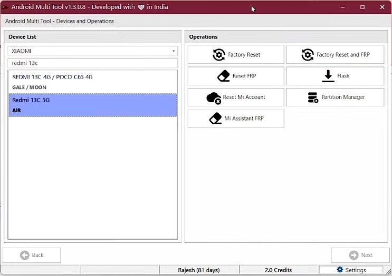This screenshot has width=392, height=276.
Task: Click the 2.0 Credits status entry
Action: tap(278, 270)
